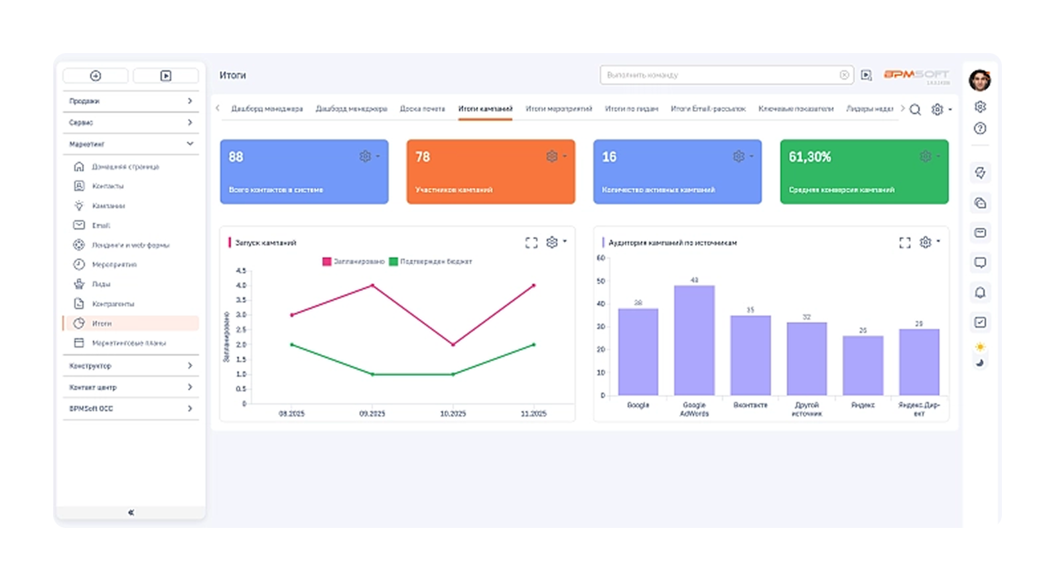Click the plus (add) button atop the sidebar
The width and height of the screenshot is (1055, 581).
[96, 76]
